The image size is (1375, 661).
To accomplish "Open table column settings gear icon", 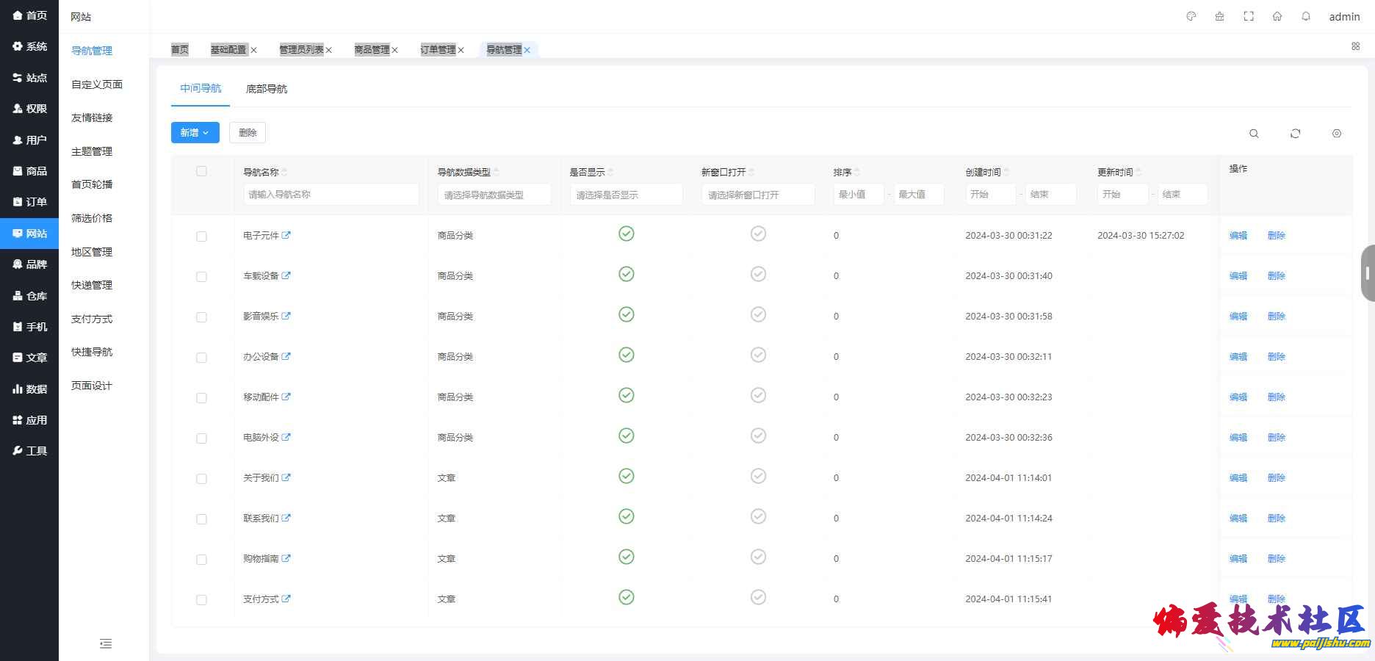I will point(1337,134).
